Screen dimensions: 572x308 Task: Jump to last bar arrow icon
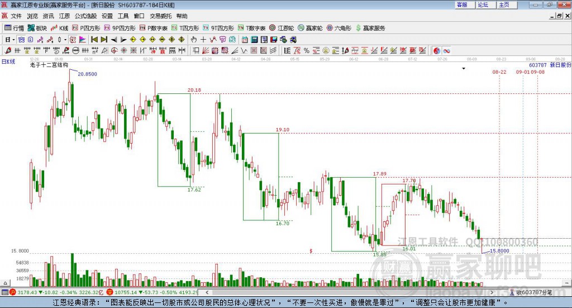click(x=104, y=40)
